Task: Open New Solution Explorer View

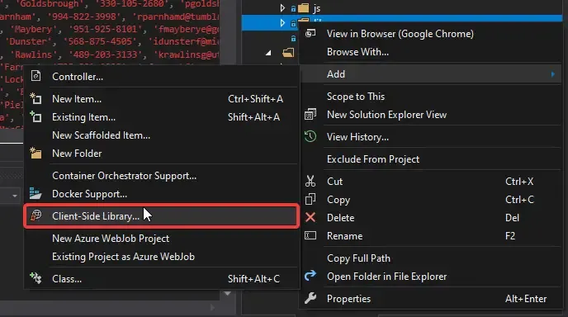Action: pos(431,115)
